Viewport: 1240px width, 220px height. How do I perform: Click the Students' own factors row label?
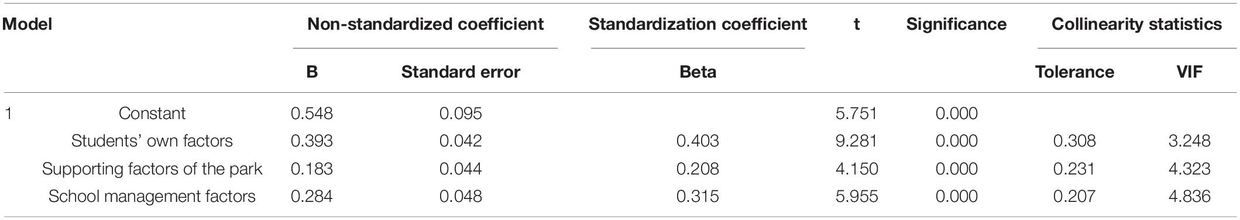152,141
